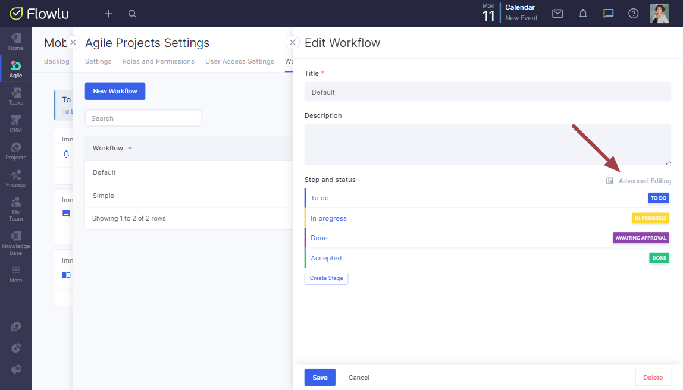Switch to the Settings tab
This screenshot has width=683, height=390.
tap(98, 61)
